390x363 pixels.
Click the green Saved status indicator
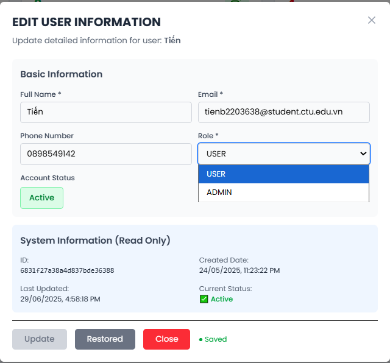point(213,339)
